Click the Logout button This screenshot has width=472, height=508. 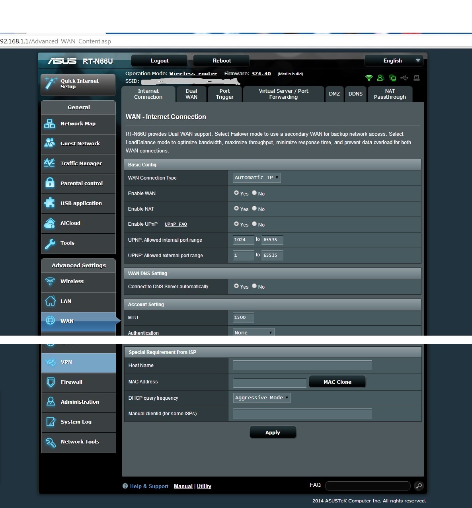(159, 61)
